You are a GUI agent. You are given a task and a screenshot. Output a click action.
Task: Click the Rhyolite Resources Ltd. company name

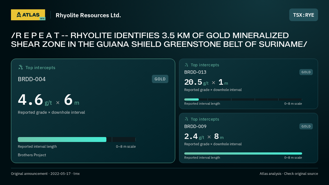88,15
